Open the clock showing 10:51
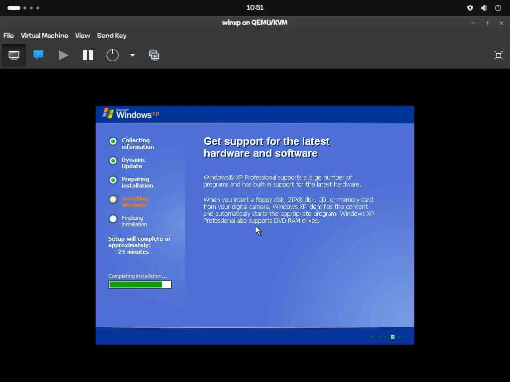510x382 pixels. tap(255, 8)
